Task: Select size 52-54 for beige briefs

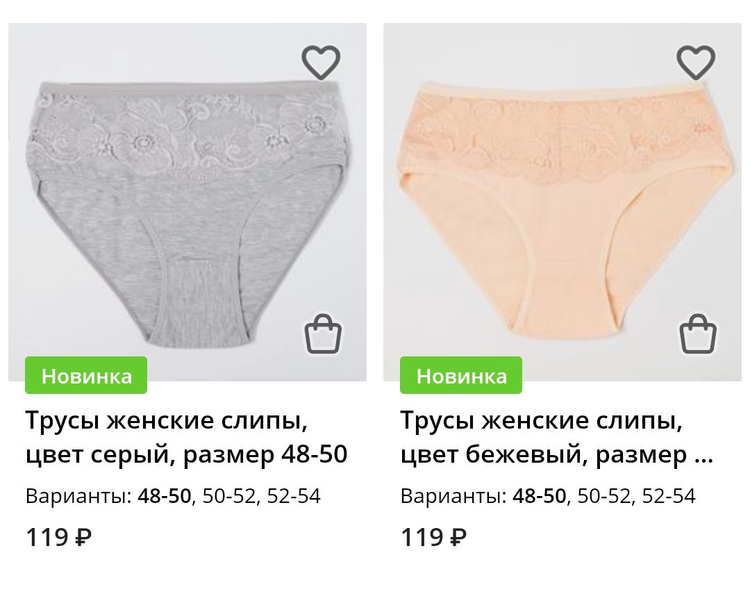Action: 669,496
